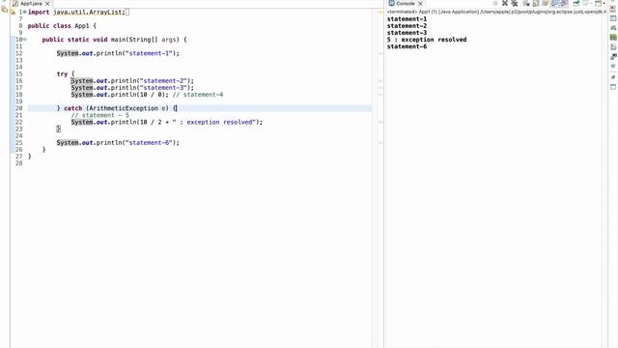
Task: Place cursor on println("statement-1") line
Action: 118,53
